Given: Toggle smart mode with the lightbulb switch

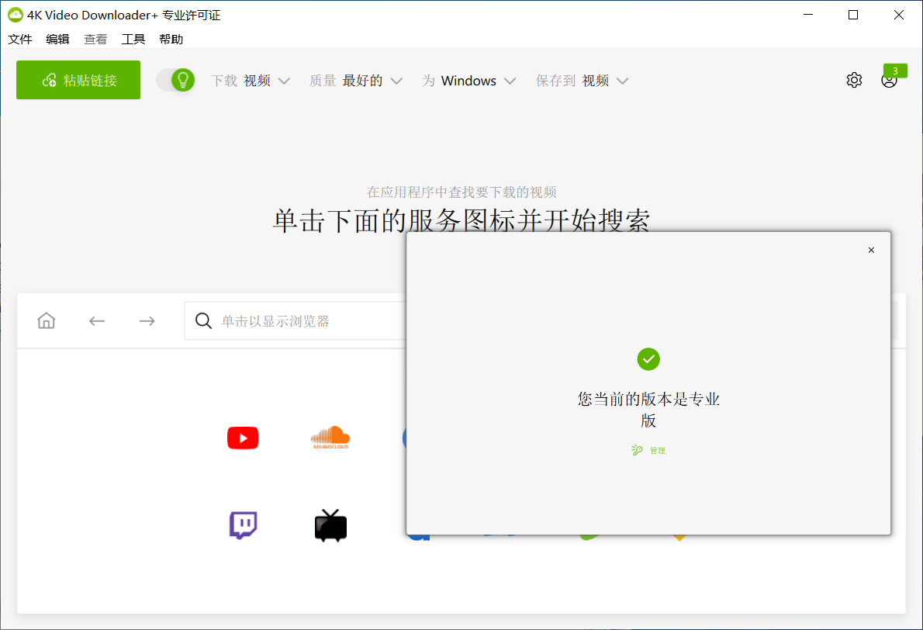Looking at the screenshot, I should tap(176, 80).
